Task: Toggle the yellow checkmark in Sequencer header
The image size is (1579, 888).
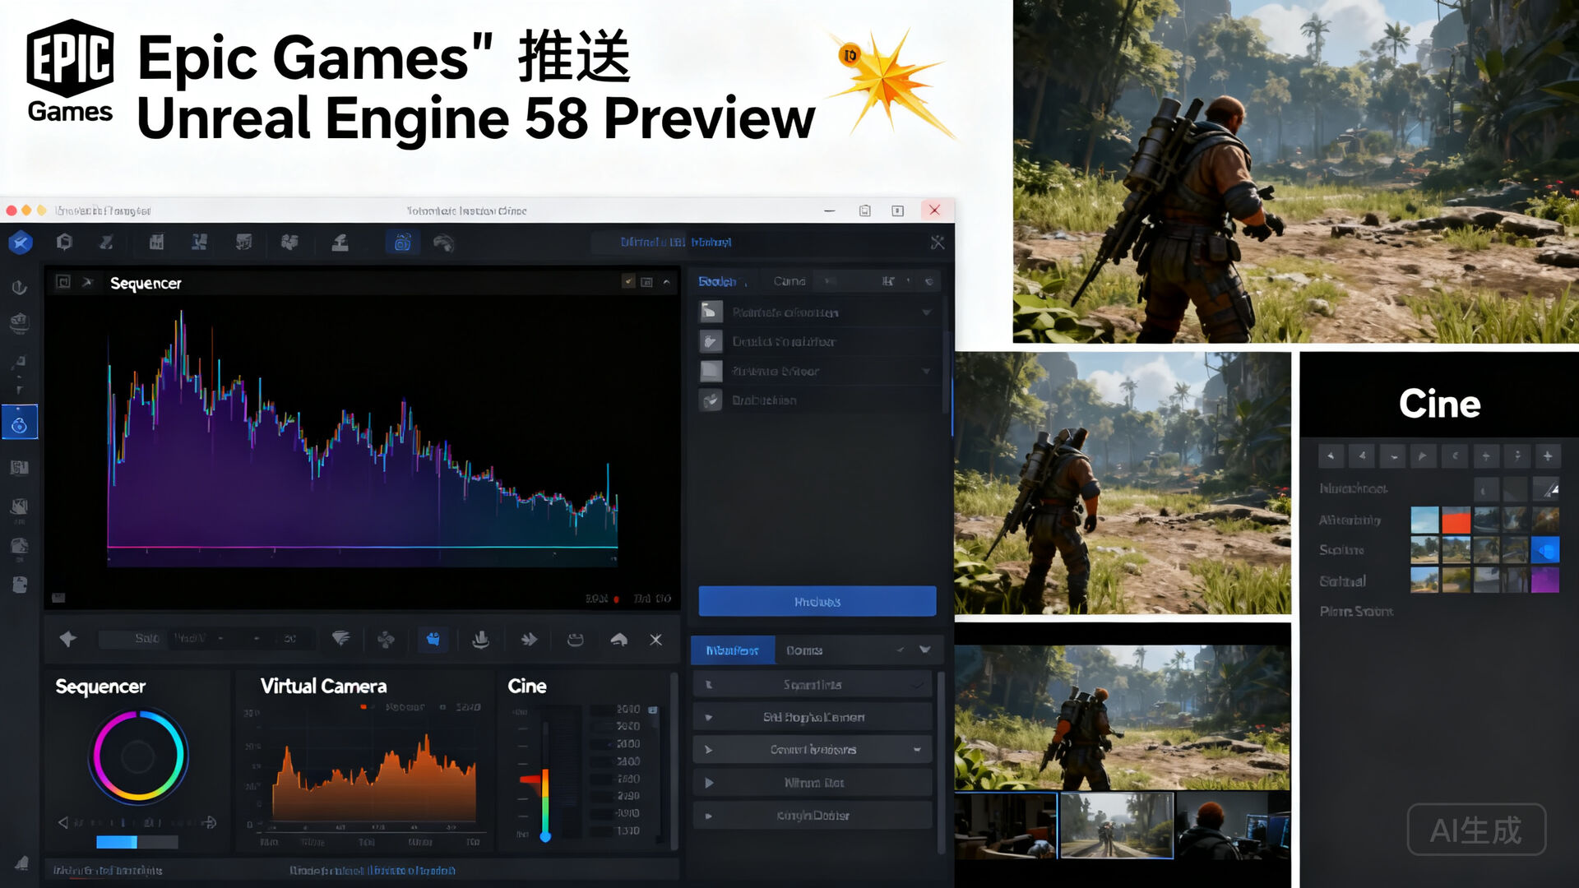Action: [x=628, y=282]
